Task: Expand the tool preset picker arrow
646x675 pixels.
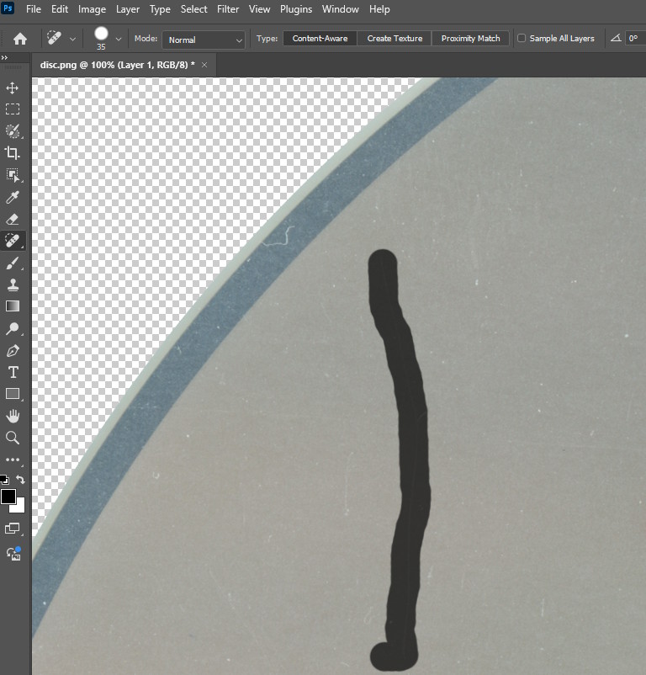Action: (72, 39)
